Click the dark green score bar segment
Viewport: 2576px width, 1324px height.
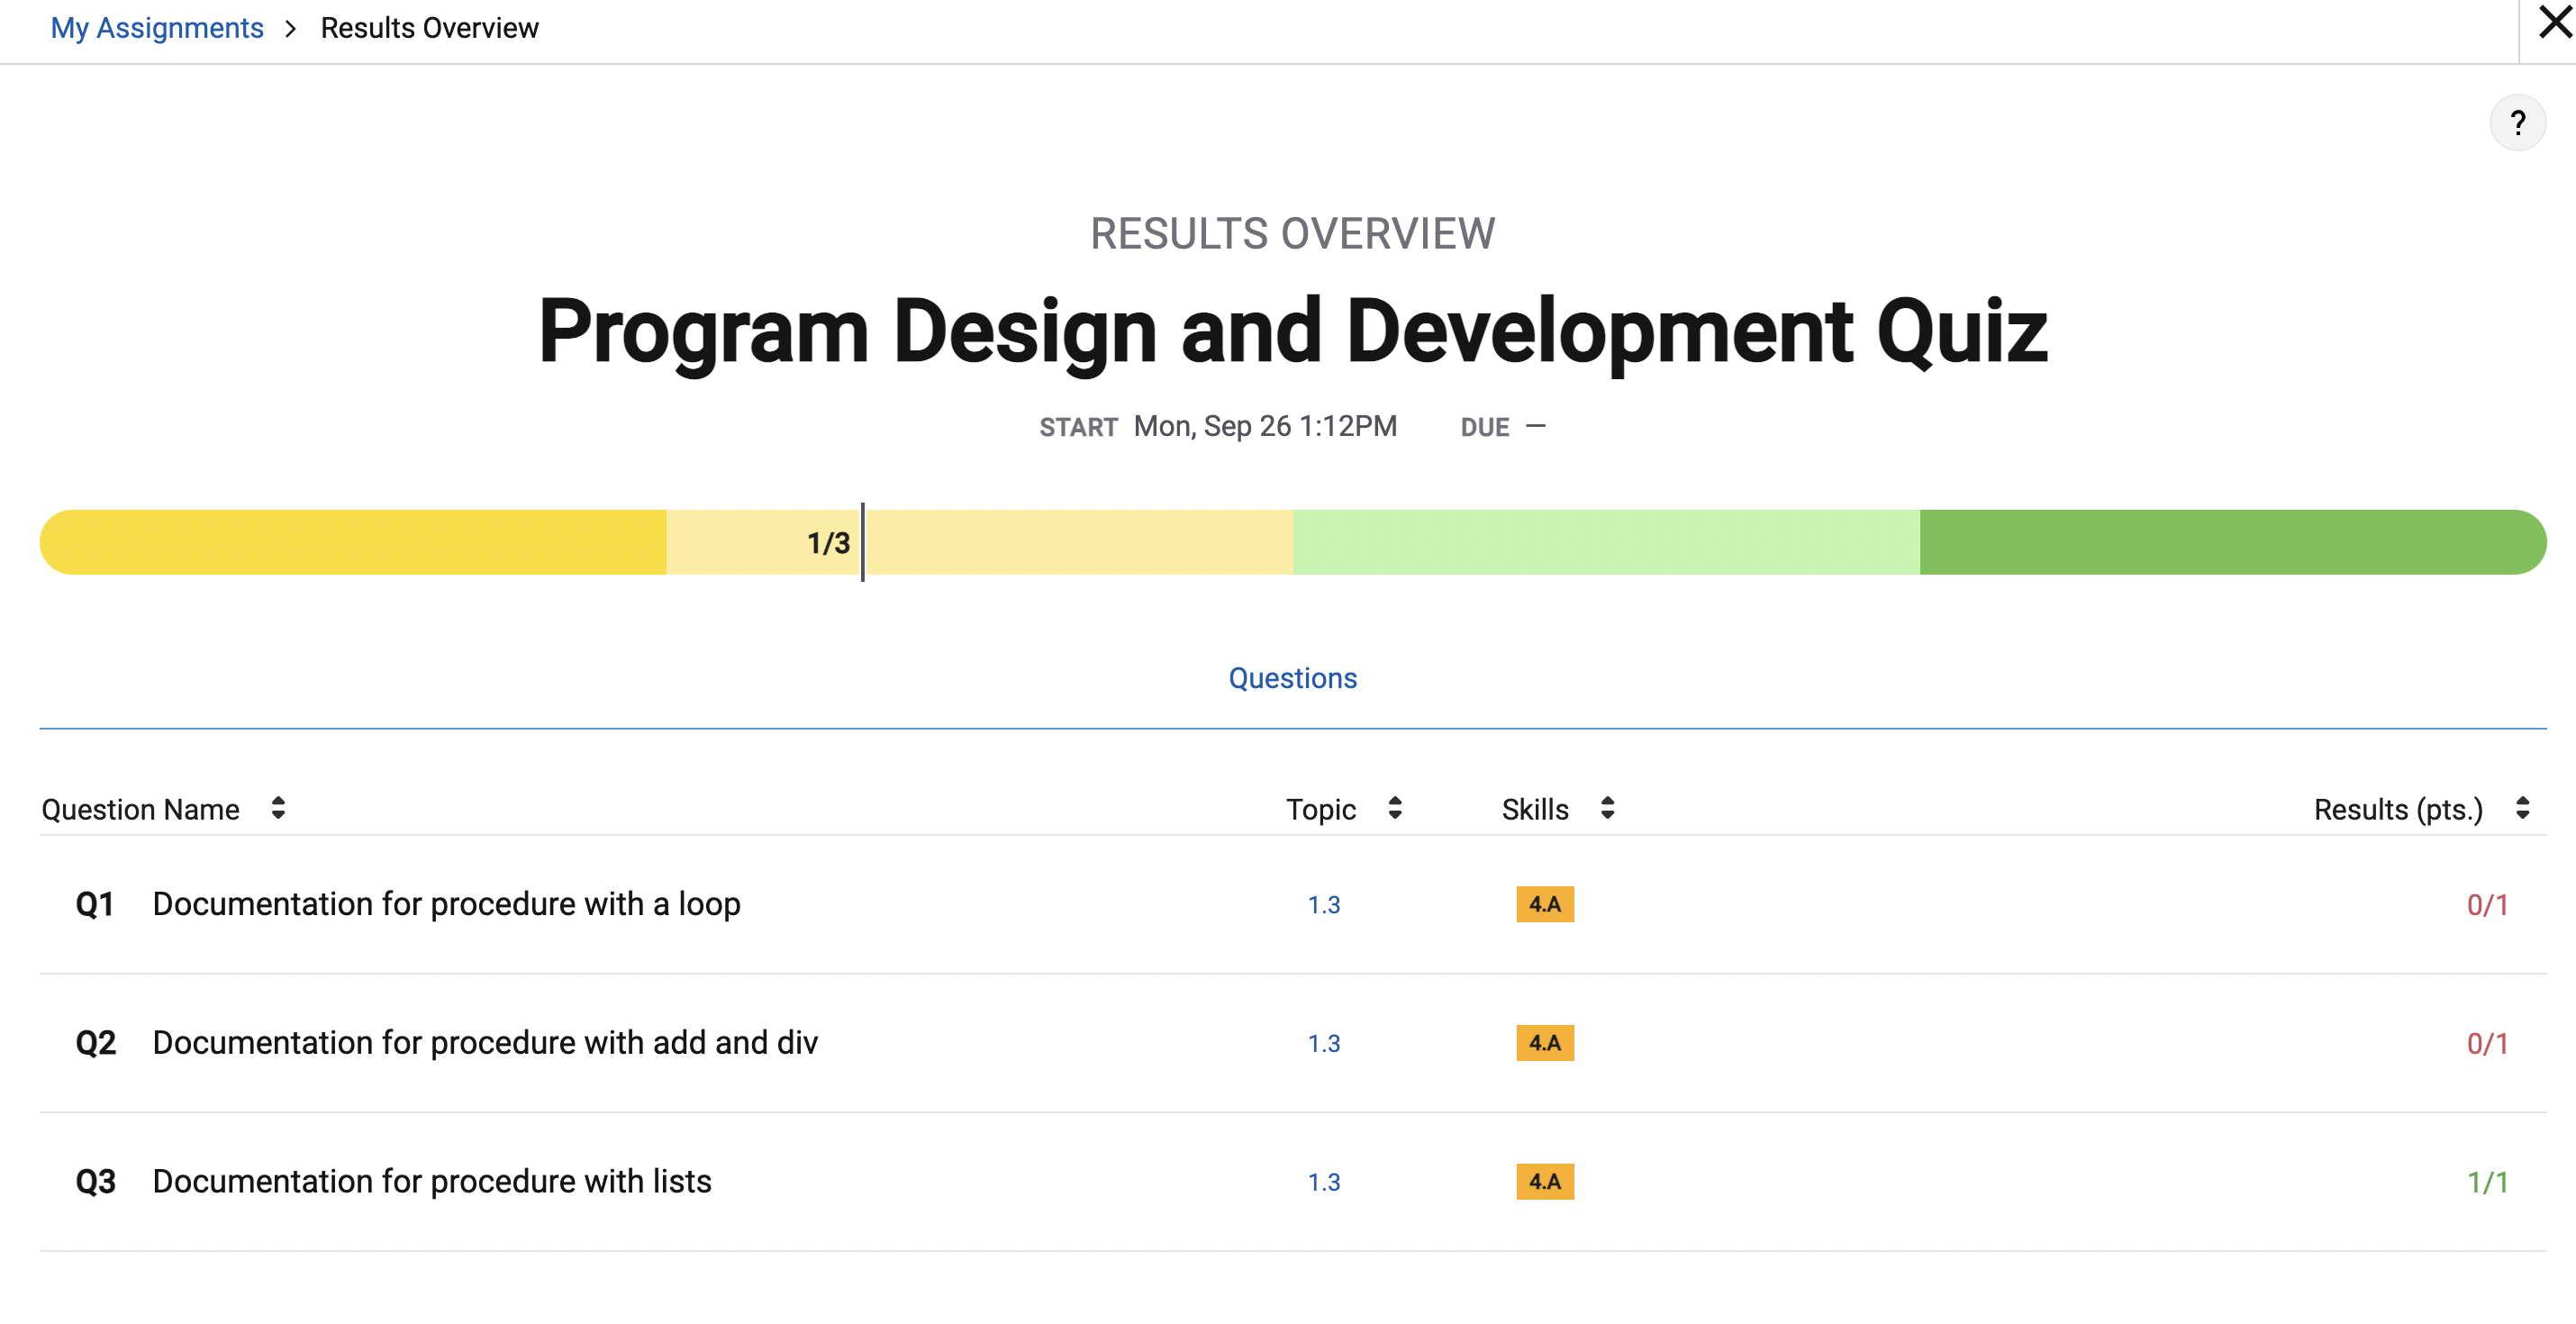pyautogui.click(x=2233, y=542)
